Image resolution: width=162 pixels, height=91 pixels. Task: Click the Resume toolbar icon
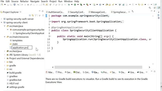coord(22,5)
